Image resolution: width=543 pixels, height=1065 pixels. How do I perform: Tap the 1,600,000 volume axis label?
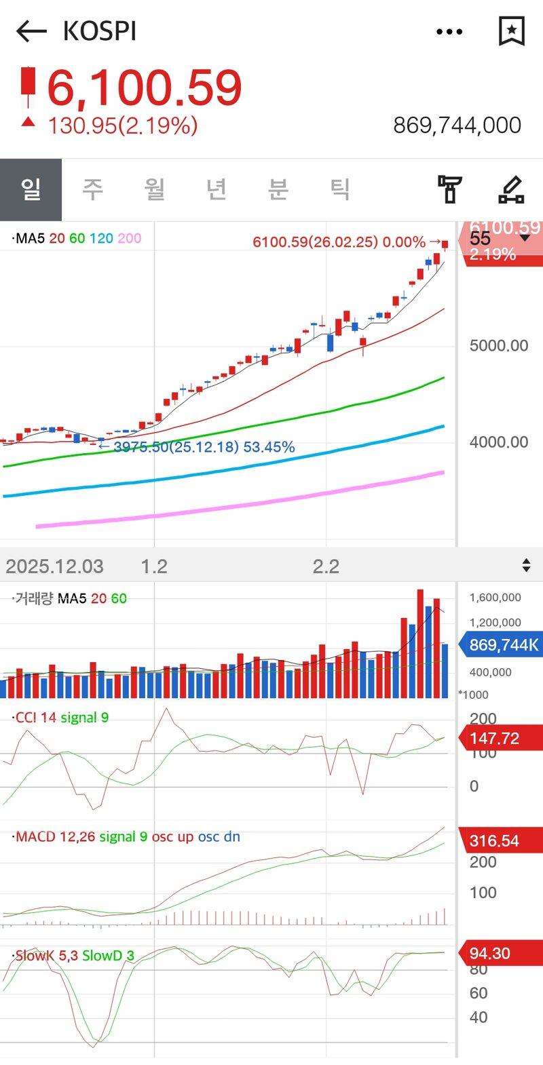tap(495, 598)
